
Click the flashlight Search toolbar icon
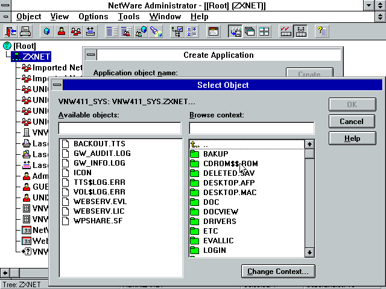point(156,31)
